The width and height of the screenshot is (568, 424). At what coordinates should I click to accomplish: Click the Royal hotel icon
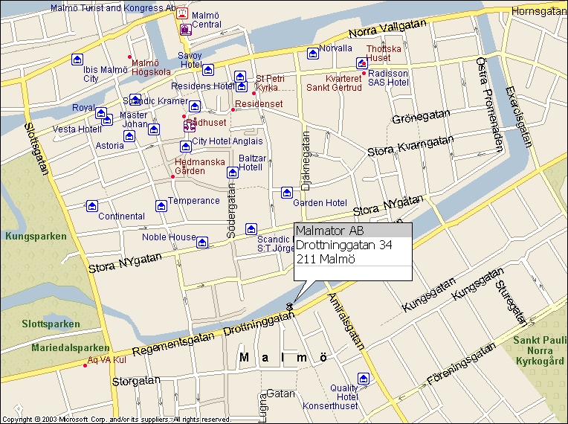(101, 113)
